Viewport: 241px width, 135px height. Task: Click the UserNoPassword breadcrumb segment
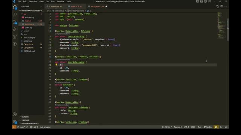[x=75, y=11]
